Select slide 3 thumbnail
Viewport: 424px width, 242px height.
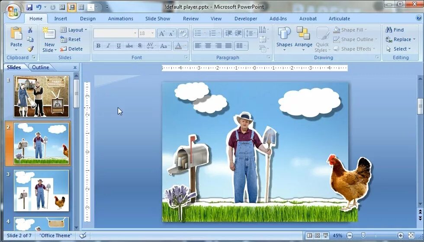tap(42, 191)
